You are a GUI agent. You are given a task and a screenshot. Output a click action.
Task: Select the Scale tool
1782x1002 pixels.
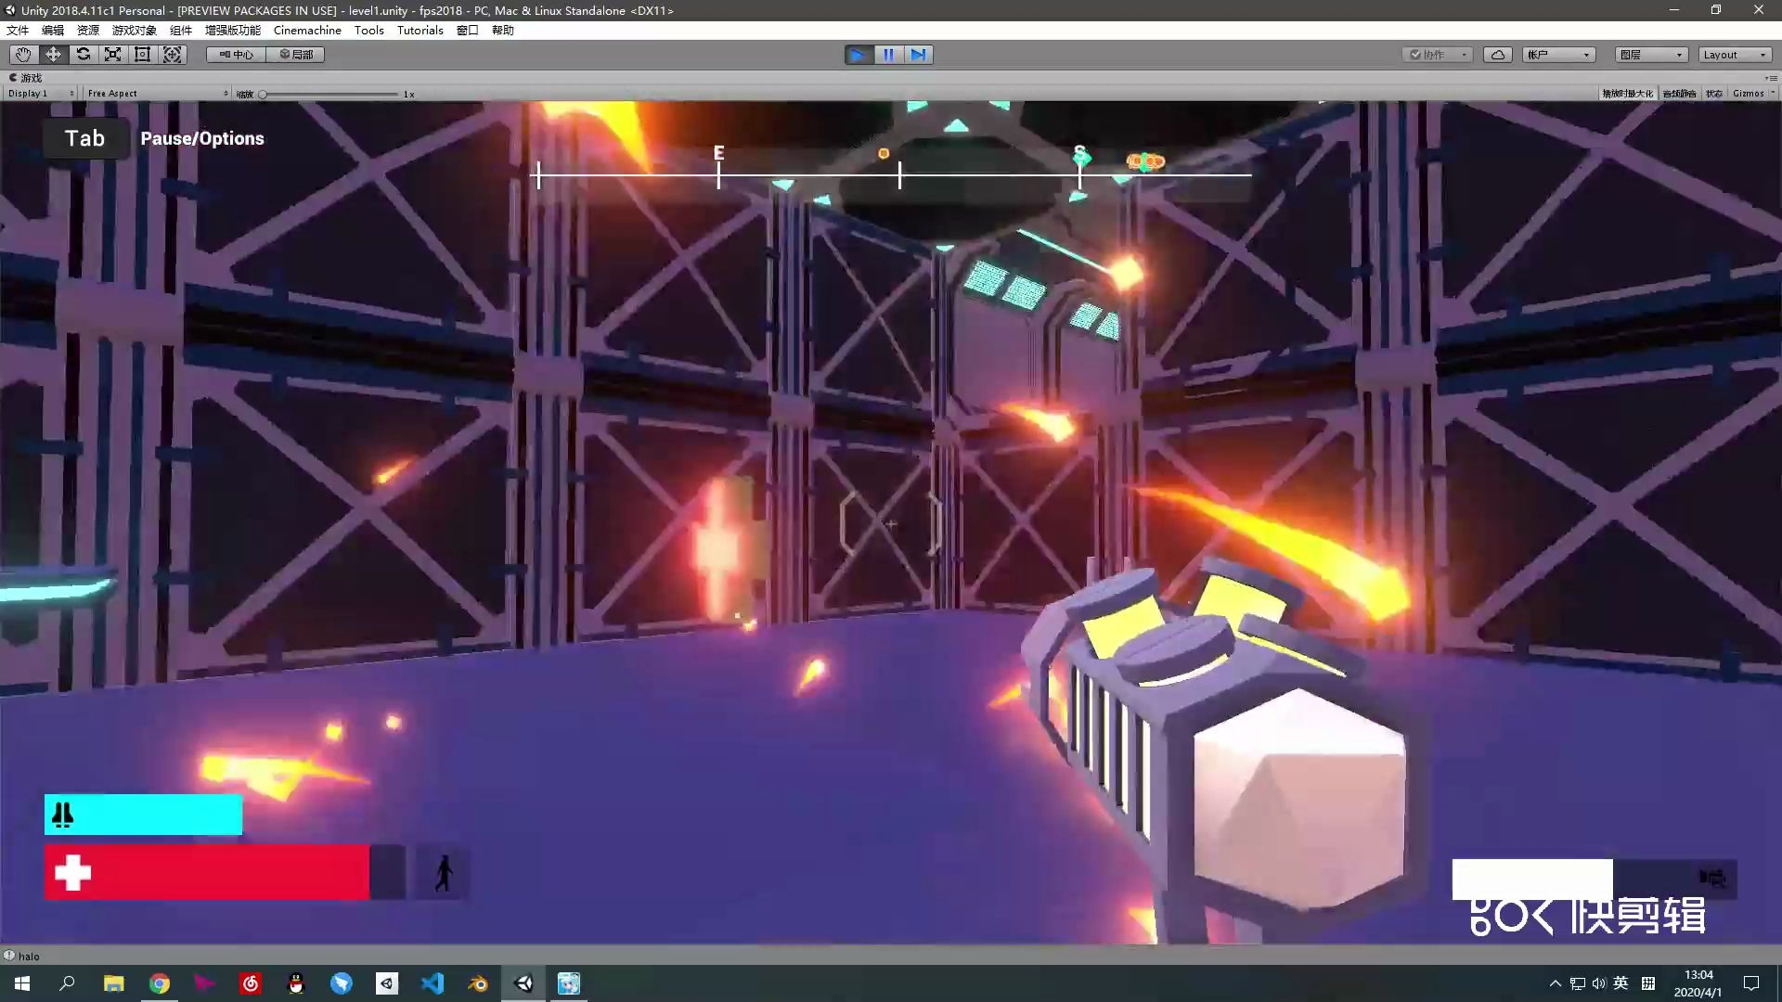112,55
